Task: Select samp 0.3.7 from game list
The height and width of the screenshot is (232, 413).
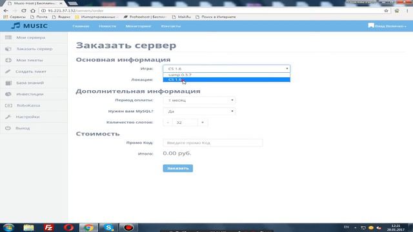Action: tap(227, 75)
